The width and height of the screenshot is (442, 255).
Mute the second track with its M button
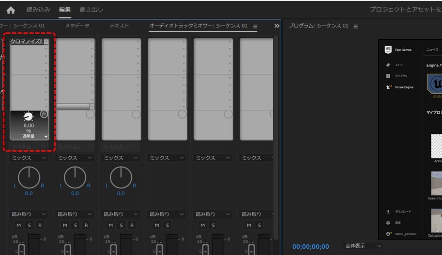65,225
